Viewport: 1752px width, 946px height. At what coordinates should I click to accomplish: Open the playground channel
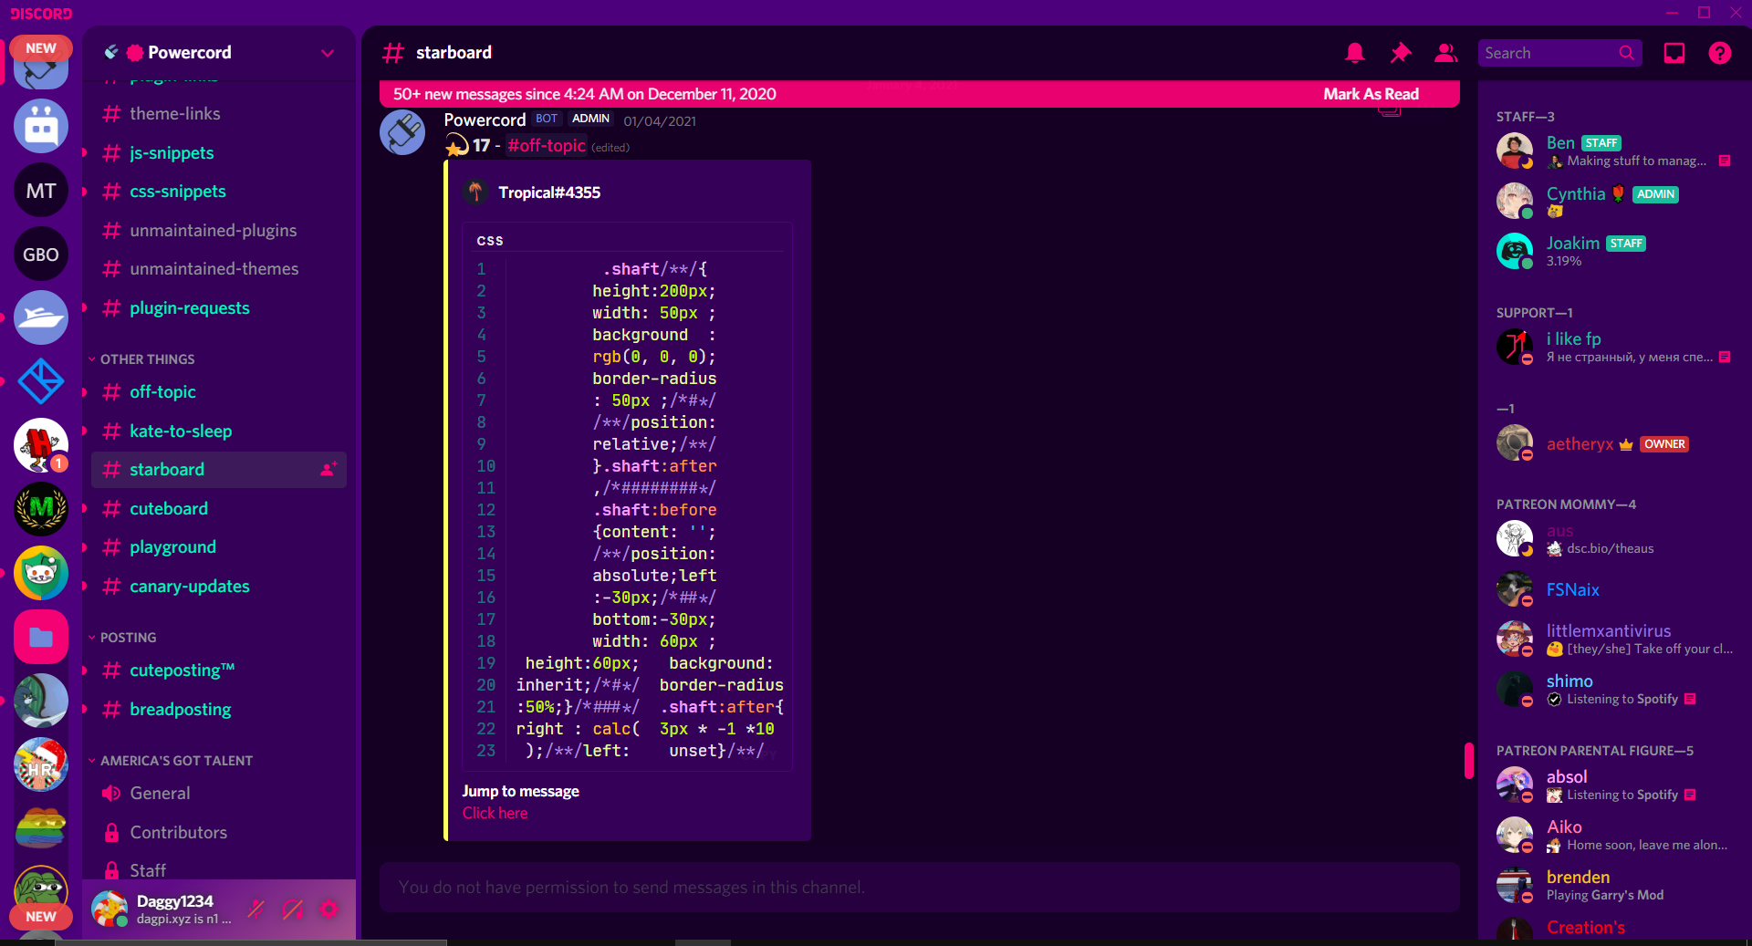tap(219, 547)
